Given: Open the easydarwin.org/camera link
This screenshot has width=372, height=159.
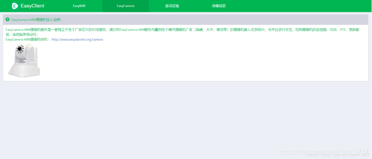Looking at the screenshot, I should click(77, 39).
